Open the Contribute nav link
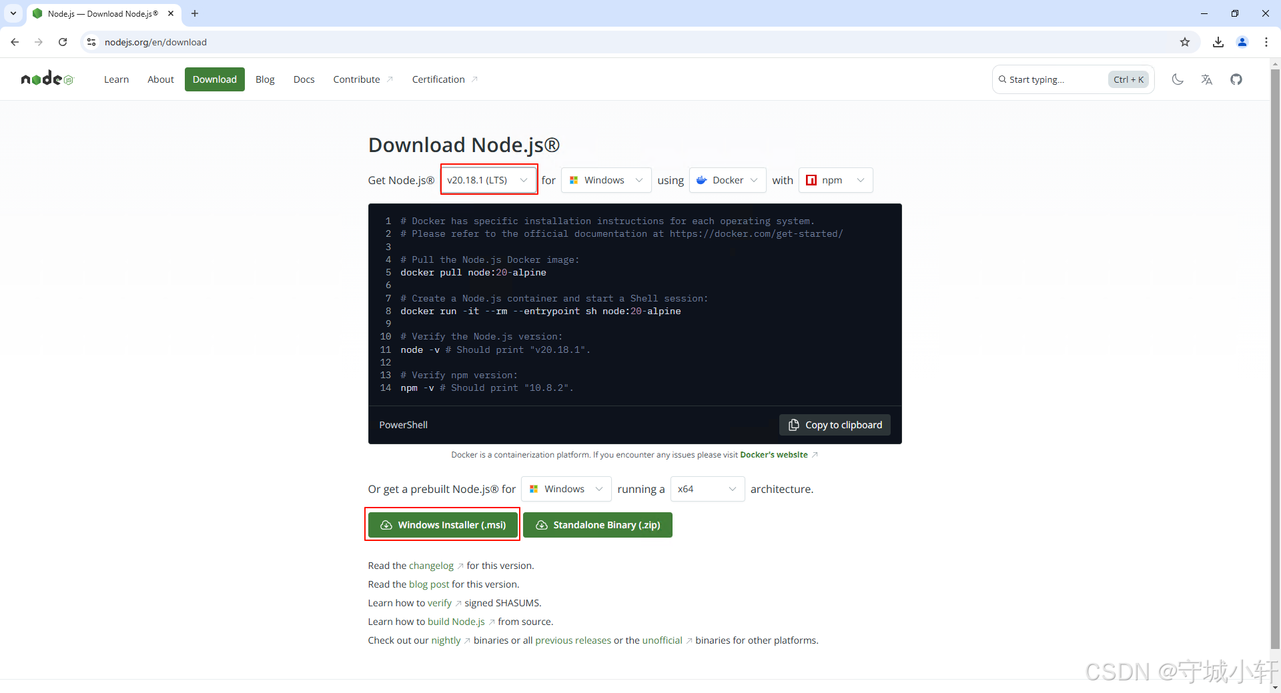 363,79
